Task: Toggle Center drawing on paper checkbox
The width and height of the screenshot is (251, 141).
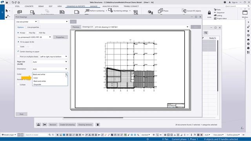Action: (18, 51)
